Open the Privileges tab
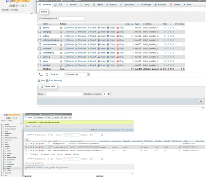208x178 pixels. click(x=144, y=4)
